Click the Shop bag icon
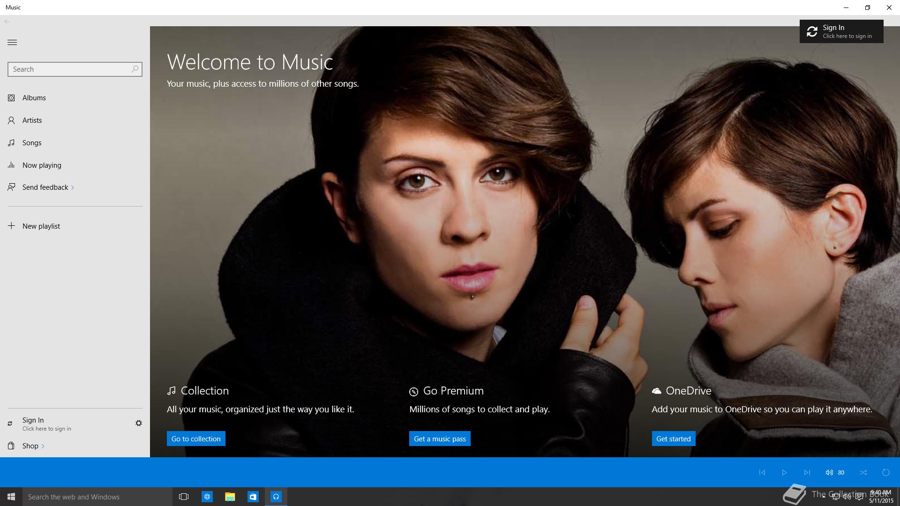This screenshot has width=900, height=506. 11,446
